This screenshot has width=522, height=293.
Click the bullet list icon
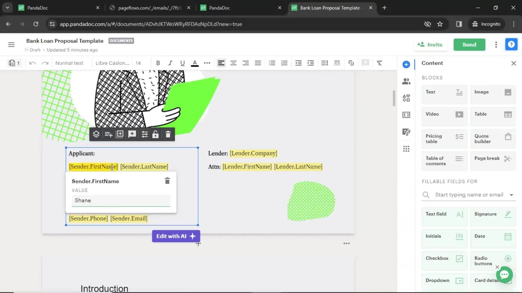[x=272, y=63]
